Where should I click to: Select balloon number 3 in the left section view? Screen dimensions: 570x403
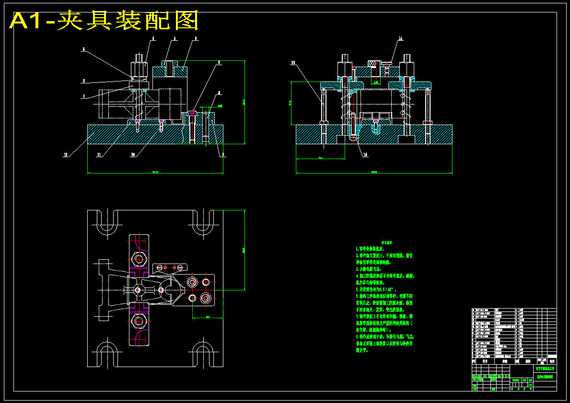click(84, 49)
